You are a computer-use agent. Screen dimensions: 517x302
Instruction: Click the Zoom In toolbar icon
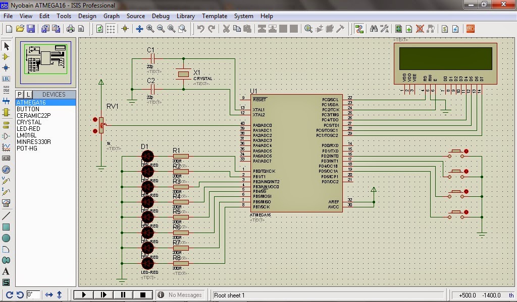pyautogui.click(x=149, y=29)
